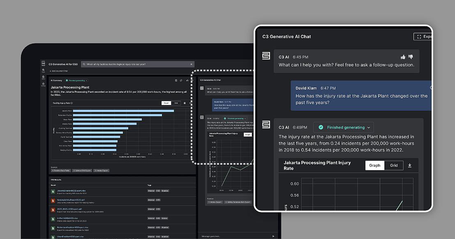Screen dimensions: 455x239
Task: Open the Settings gear in left sidebar
Action: [44, 85]
